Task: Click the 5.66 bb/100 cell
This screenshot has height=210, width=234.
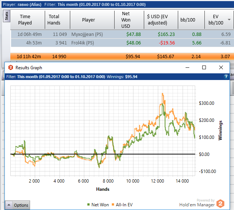Action: coord(197,43)
